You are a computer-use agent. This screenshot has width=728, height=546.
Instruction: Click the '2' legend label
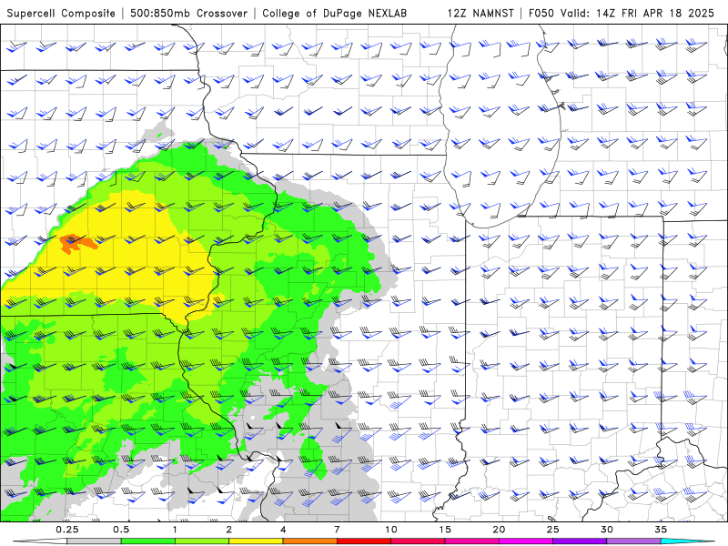pyautogui.click(x=229, y=530)
